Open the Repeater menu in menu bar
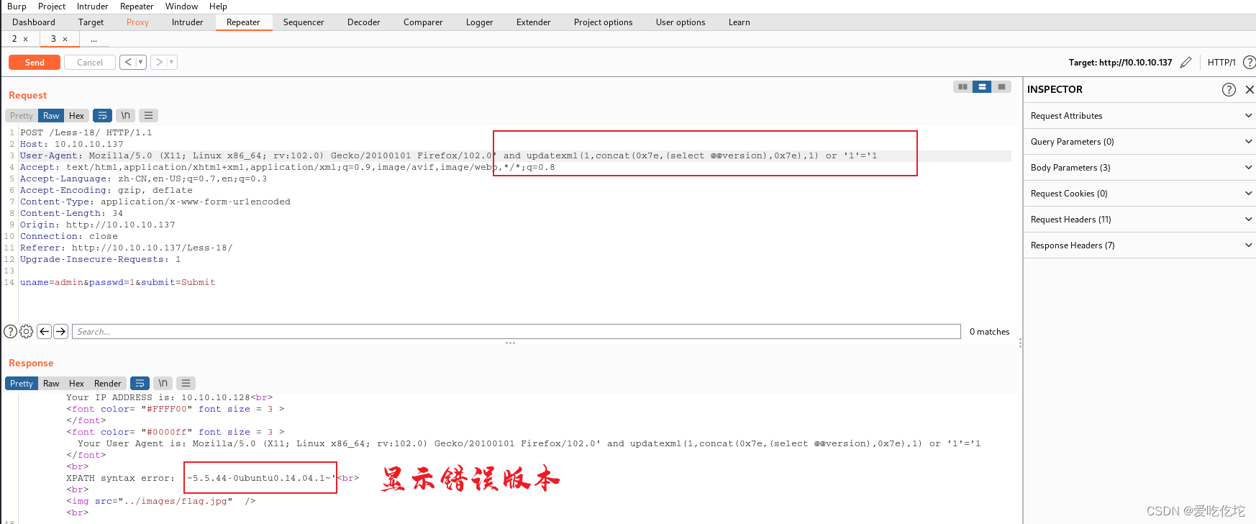 [x=137, y=6]
